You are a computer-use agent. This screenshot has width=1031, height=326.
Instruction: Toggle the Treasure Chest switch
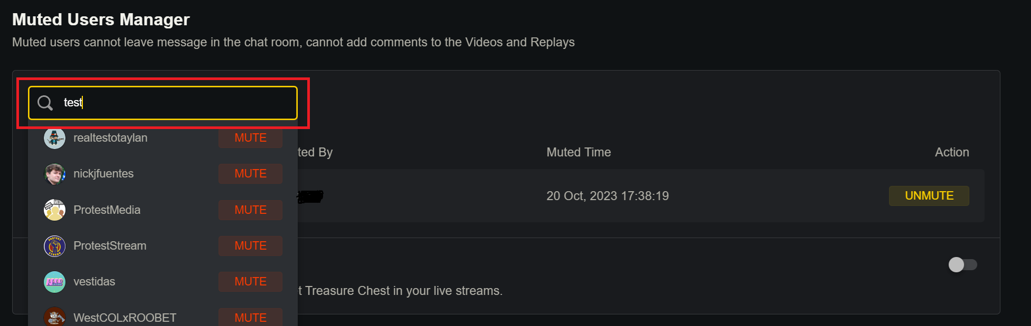(962, 264)
